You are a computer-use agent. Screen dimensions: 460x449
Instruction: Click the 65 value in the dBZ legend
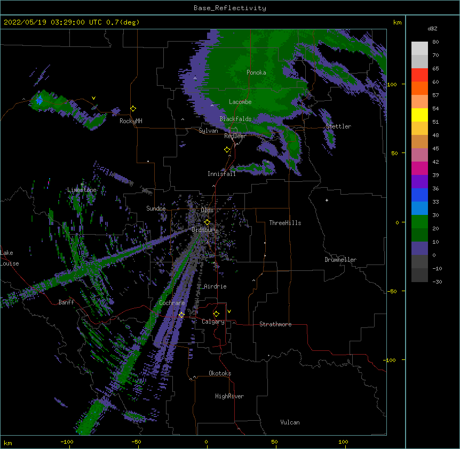pyautogui.click(x=435, y=69)
